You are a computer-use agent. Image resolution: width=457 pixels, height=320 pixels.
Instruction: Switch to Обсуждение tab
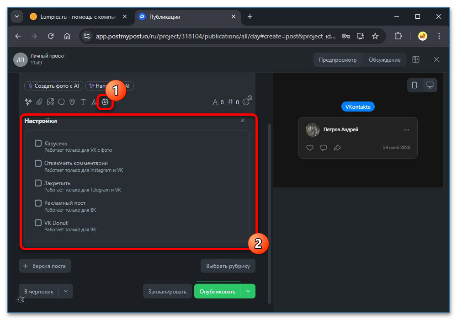point(384,60)
